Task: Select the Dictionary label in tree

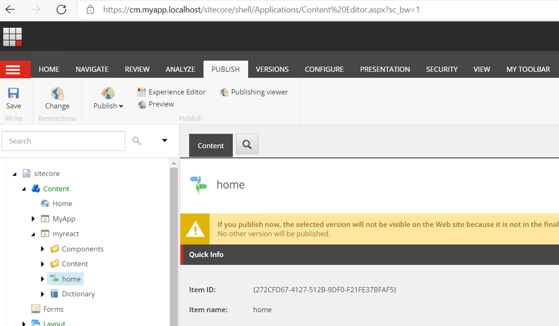Action: point(79,294)
